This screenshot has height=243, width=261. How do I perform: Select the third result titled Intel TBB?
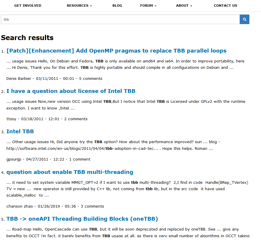[20, 132]
